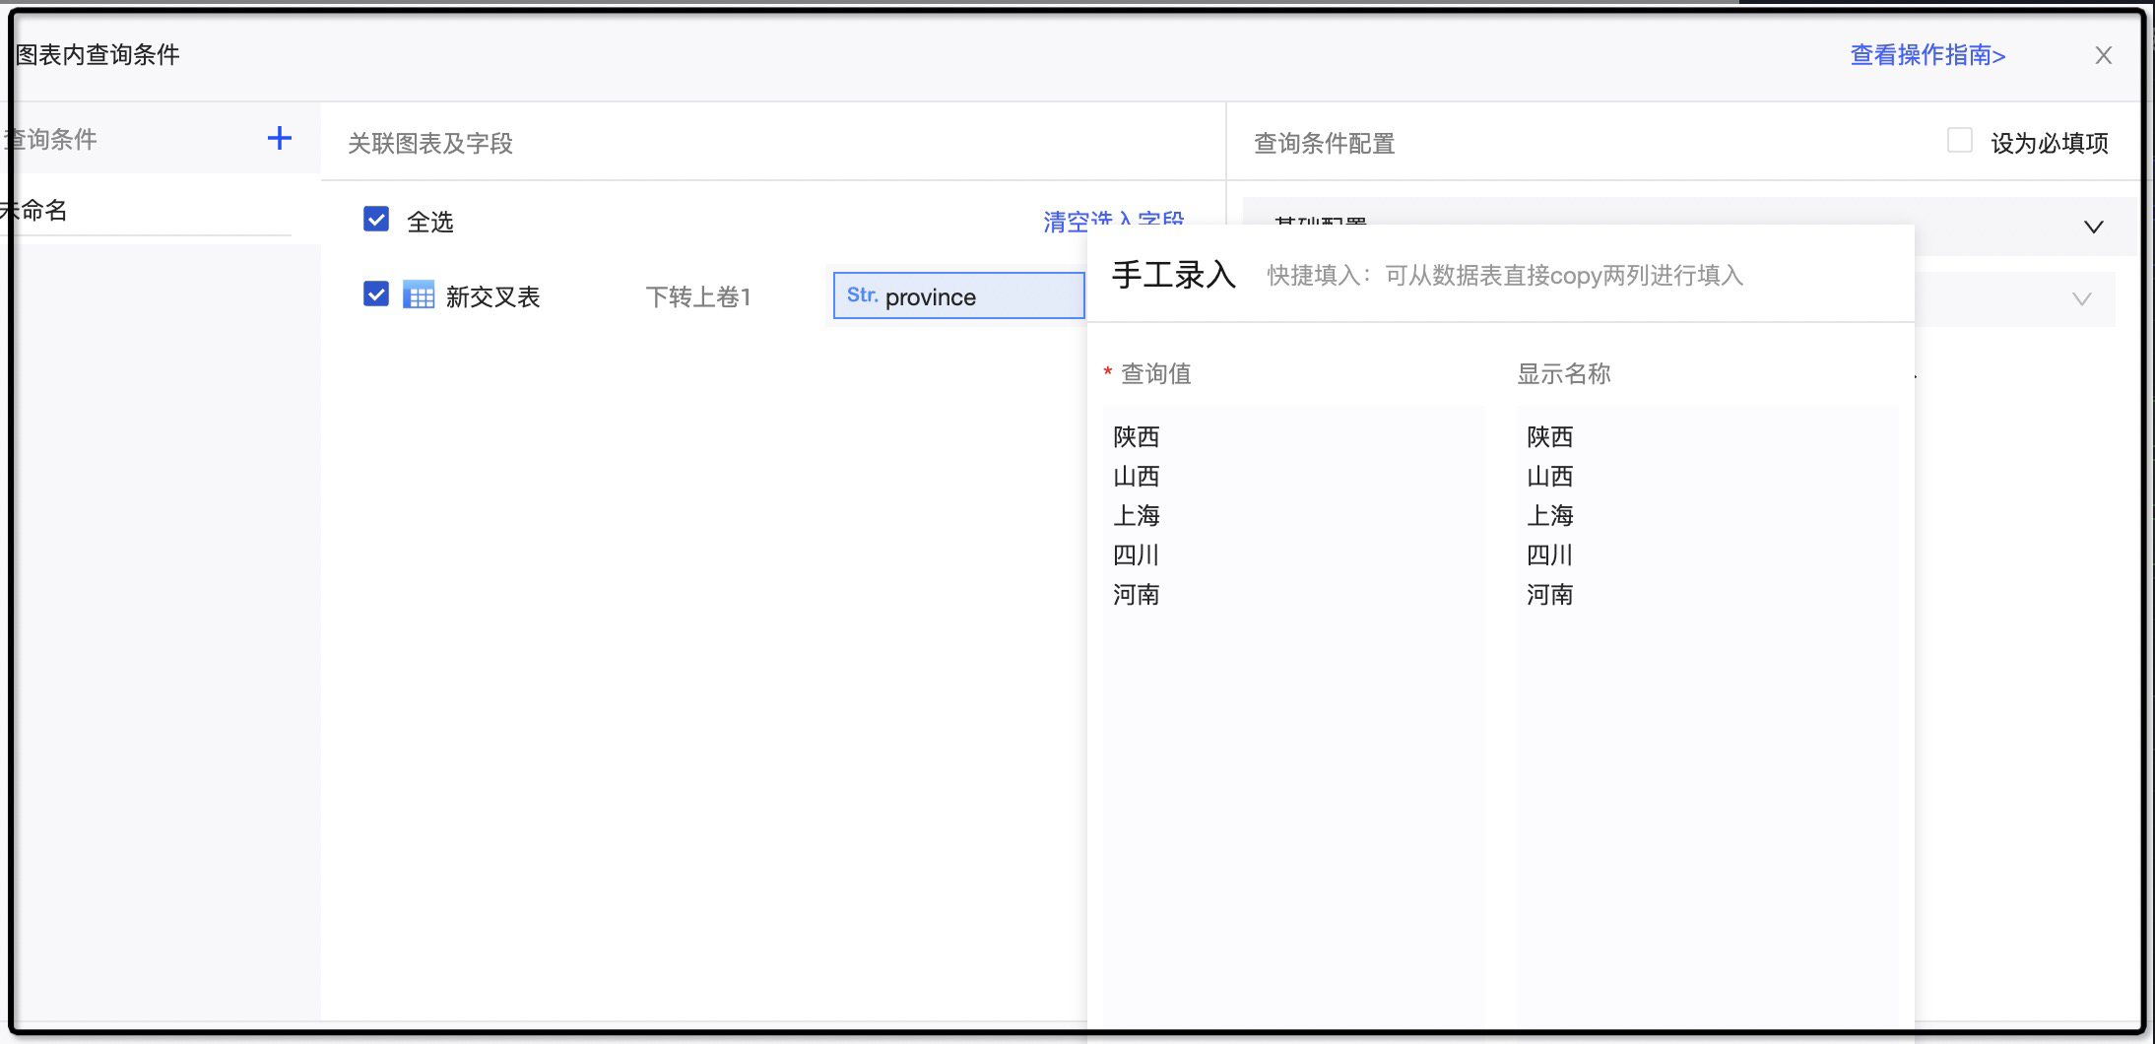
Task: Click the 新交叉表 chart name
Action: click(x=492, y=296)
